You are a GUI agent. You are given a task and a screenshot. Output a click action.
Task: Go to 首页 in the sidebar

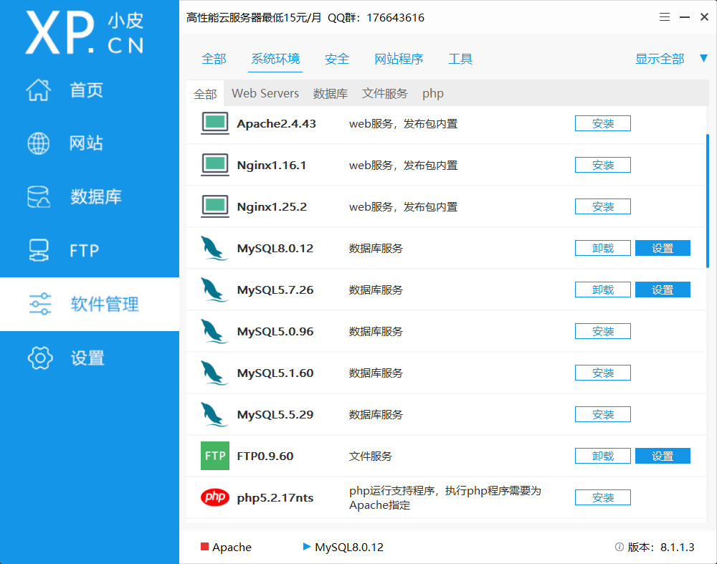click(87, 90)
